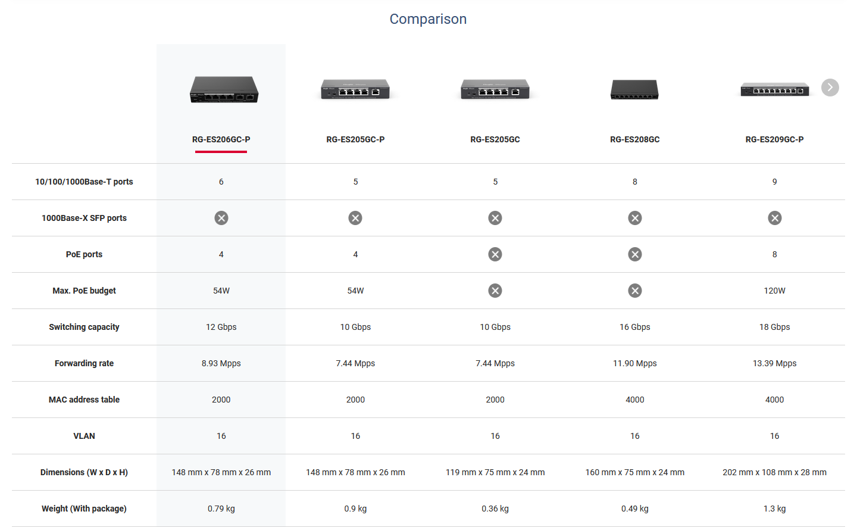Select the 10/100/1000Base-T ports row label
Viewport: 857px width, 527px height.
[84, 182]
